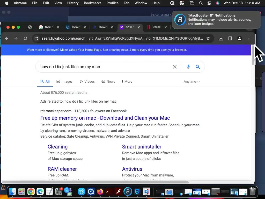
Task: Click 'About 876,000 search results' text
Action: click(64, 93)
